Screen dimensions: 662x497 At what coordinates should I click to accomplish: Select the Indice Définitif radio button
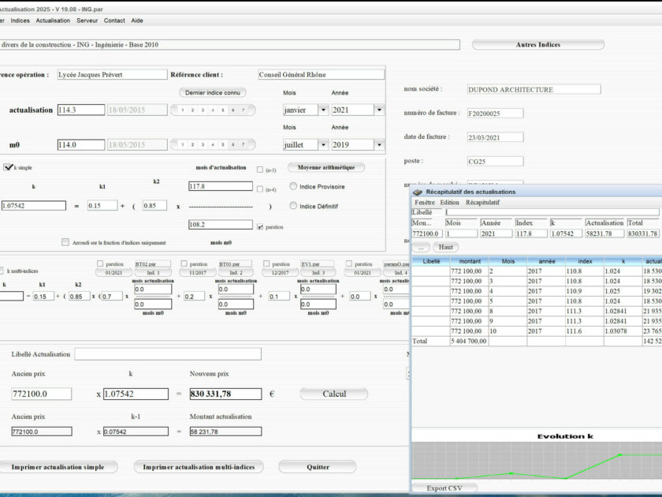293,206
